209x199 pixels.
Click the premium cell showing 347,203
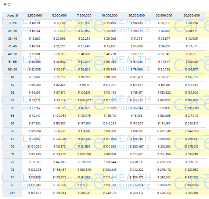point(192,178)
